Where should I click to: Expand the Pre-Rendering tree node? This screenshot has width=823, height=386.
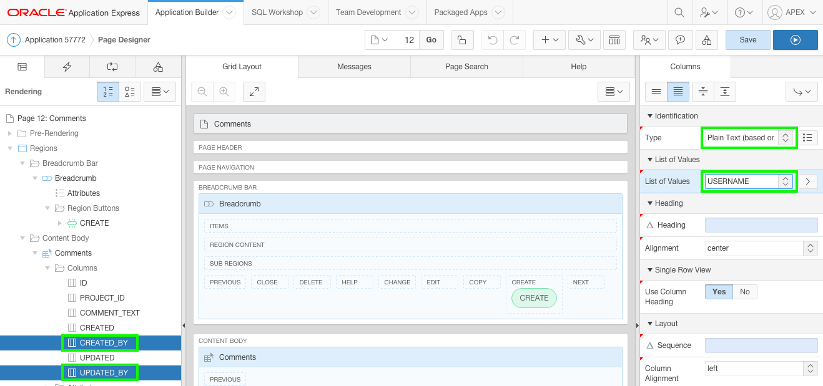pos(9,133)
